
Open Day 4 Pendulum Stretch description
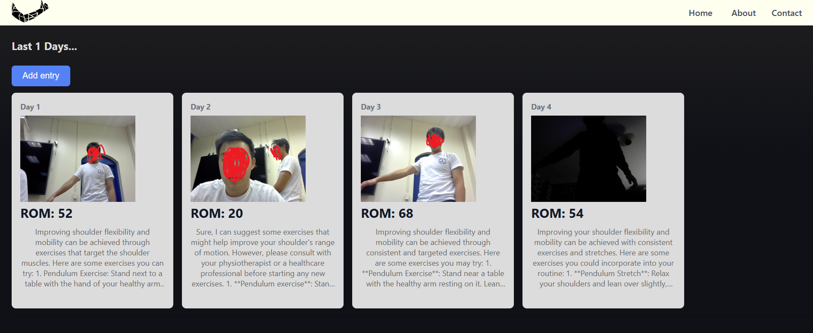pos(603,258)
